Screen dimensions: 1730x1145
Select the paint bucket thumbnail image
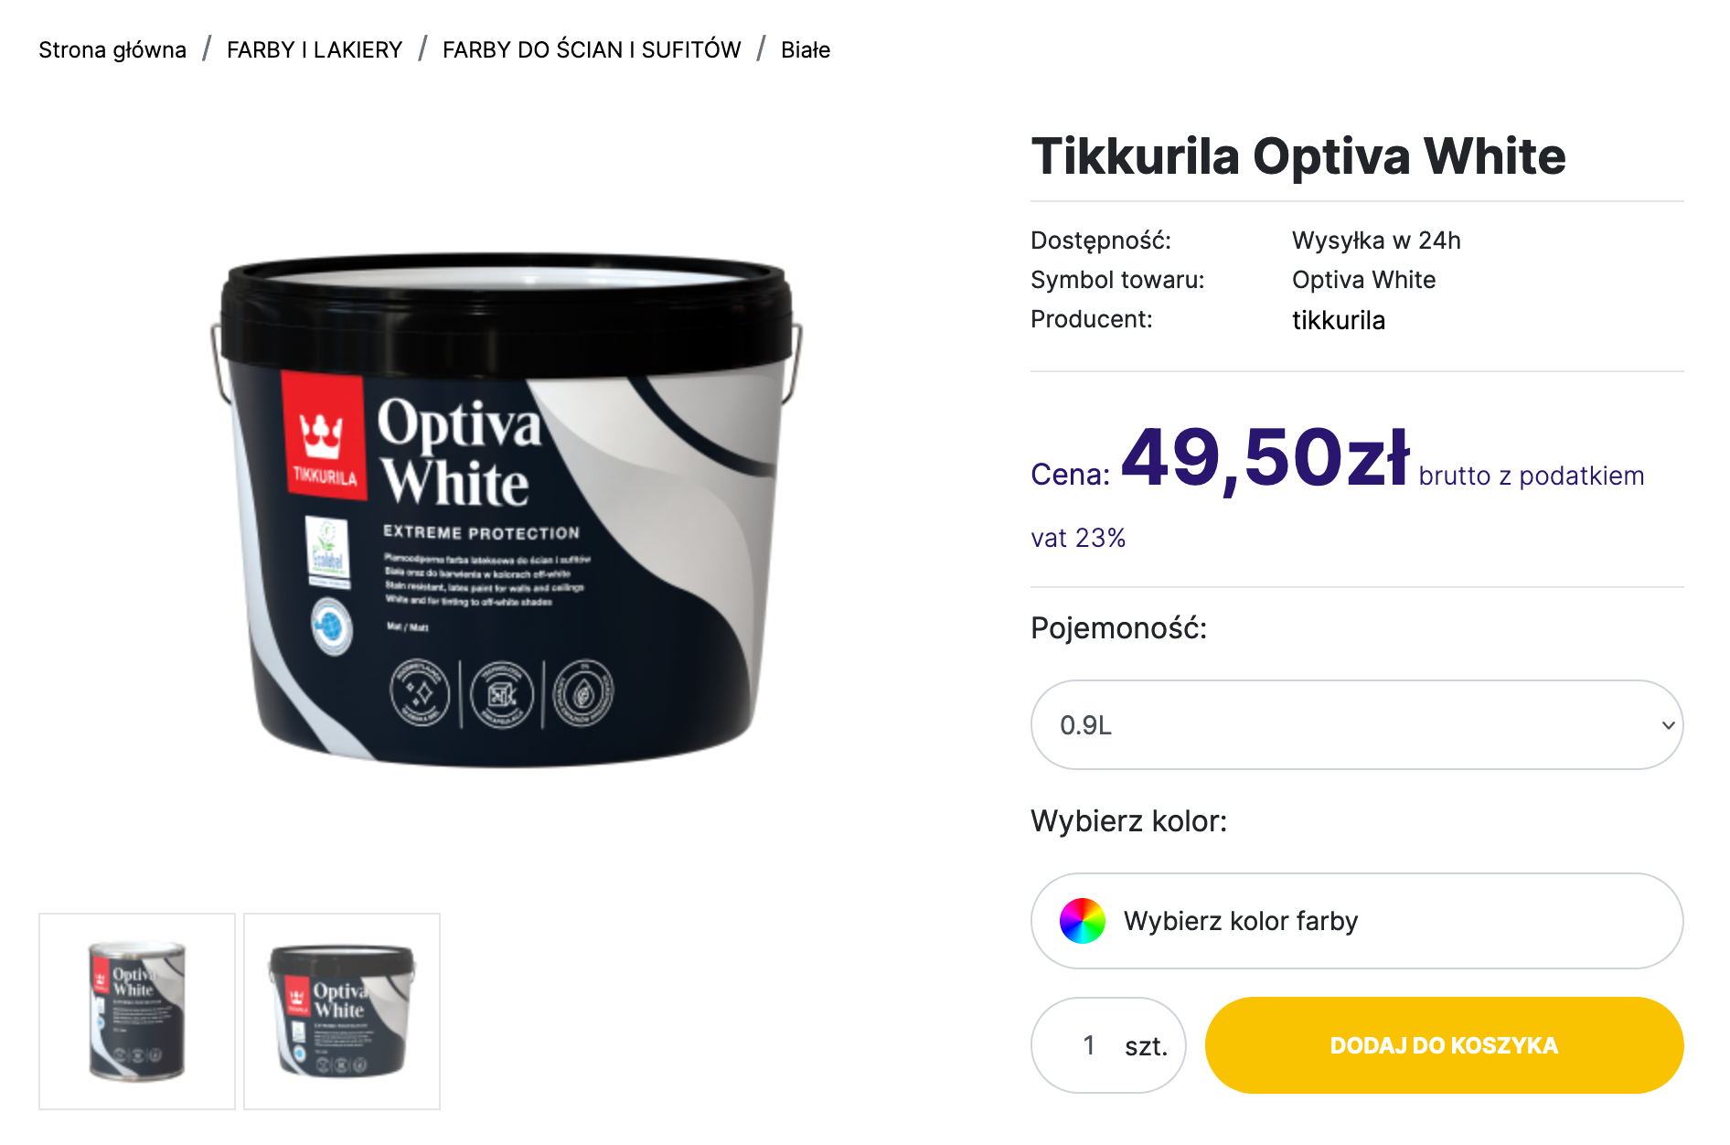pyautogui.click(x=342, y=1011)
